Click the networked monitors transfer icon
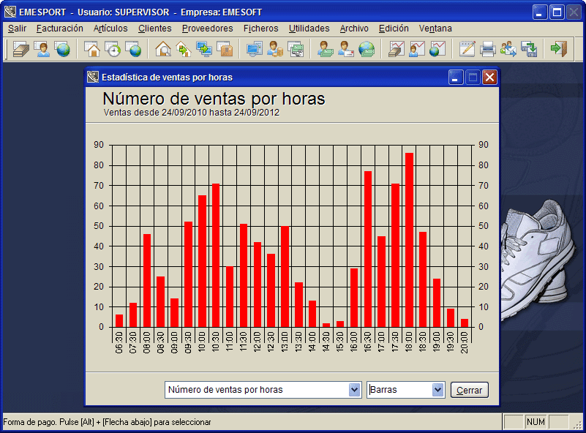This screenshot has height=433, width=586. tap(204, 49)
